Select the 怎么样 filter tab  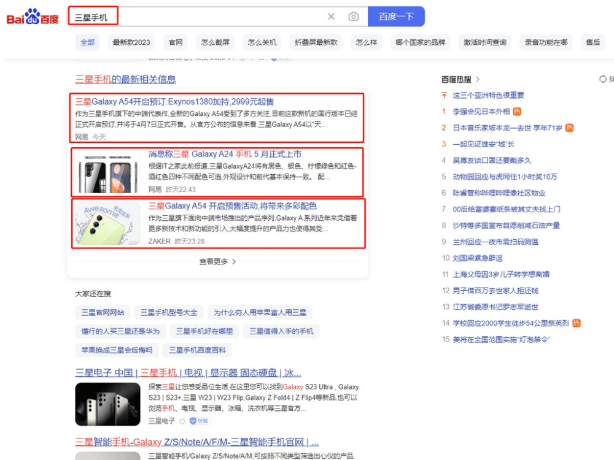(367, 42)
